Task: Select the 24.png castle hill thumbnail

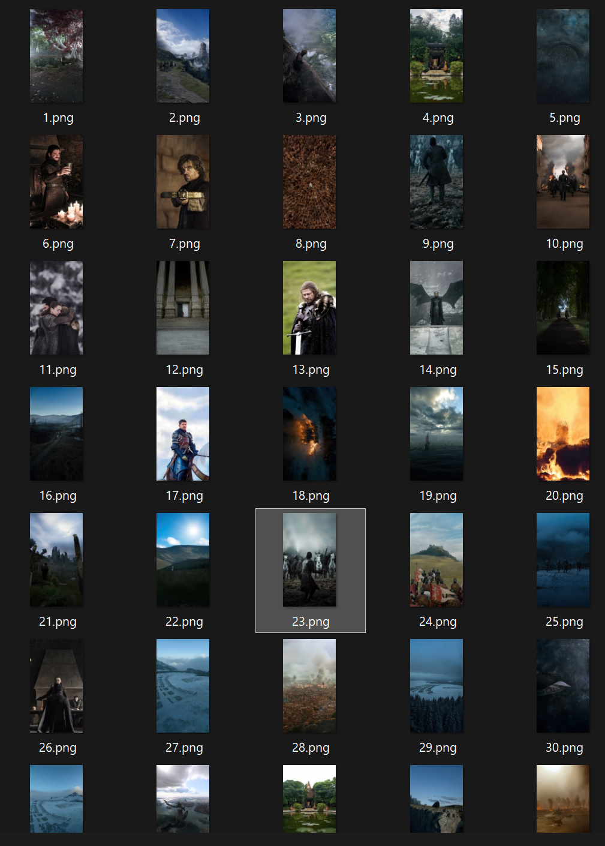Action: click(437, 560)
